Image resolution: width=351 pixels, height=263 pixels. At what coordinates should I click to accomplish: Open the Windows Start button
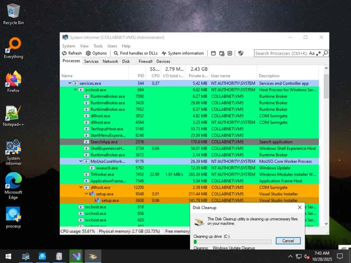9,256
